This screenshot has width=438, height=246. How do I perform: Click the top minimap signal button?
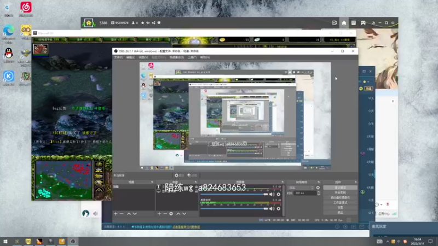click(x=99, y=164)
